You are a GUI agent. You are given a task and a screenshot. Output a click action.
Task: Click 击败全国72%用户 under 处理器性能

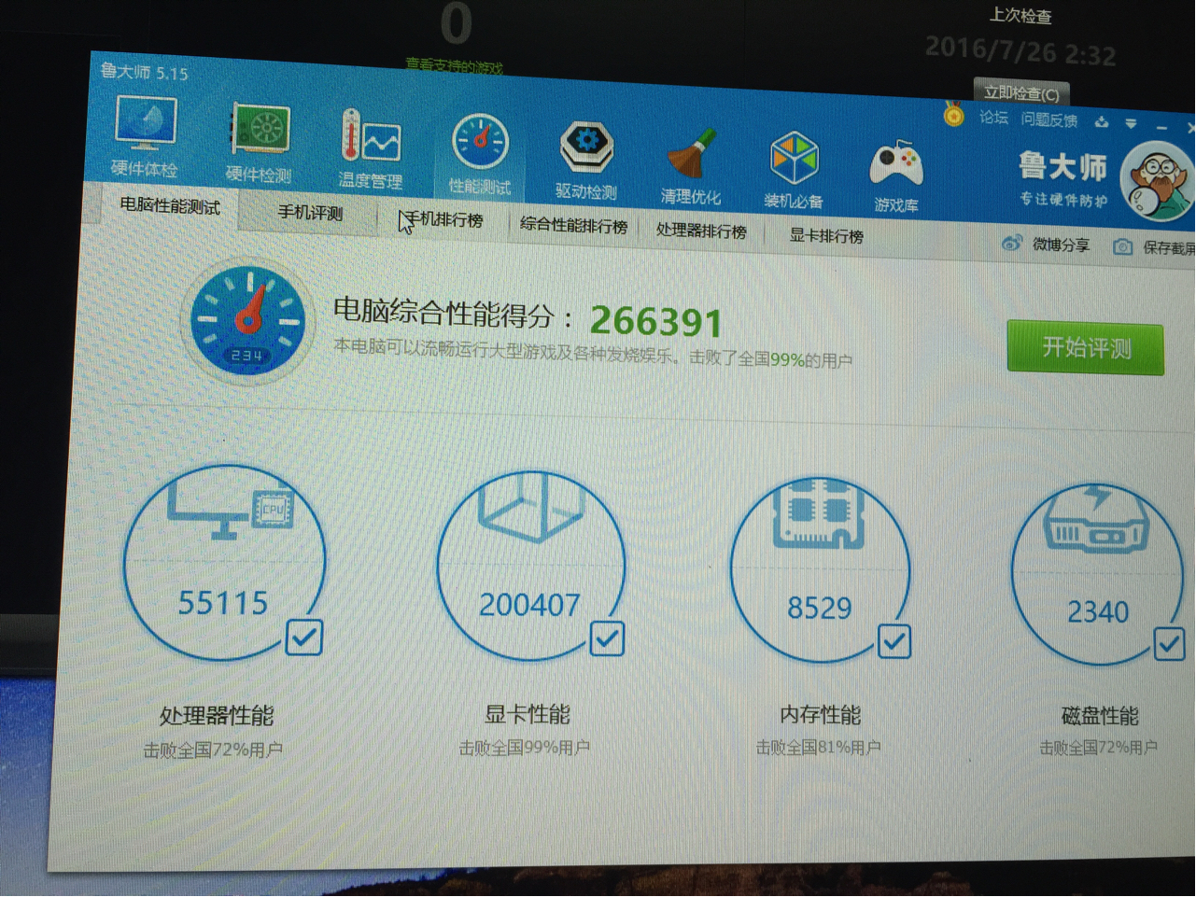coord(213,750)
